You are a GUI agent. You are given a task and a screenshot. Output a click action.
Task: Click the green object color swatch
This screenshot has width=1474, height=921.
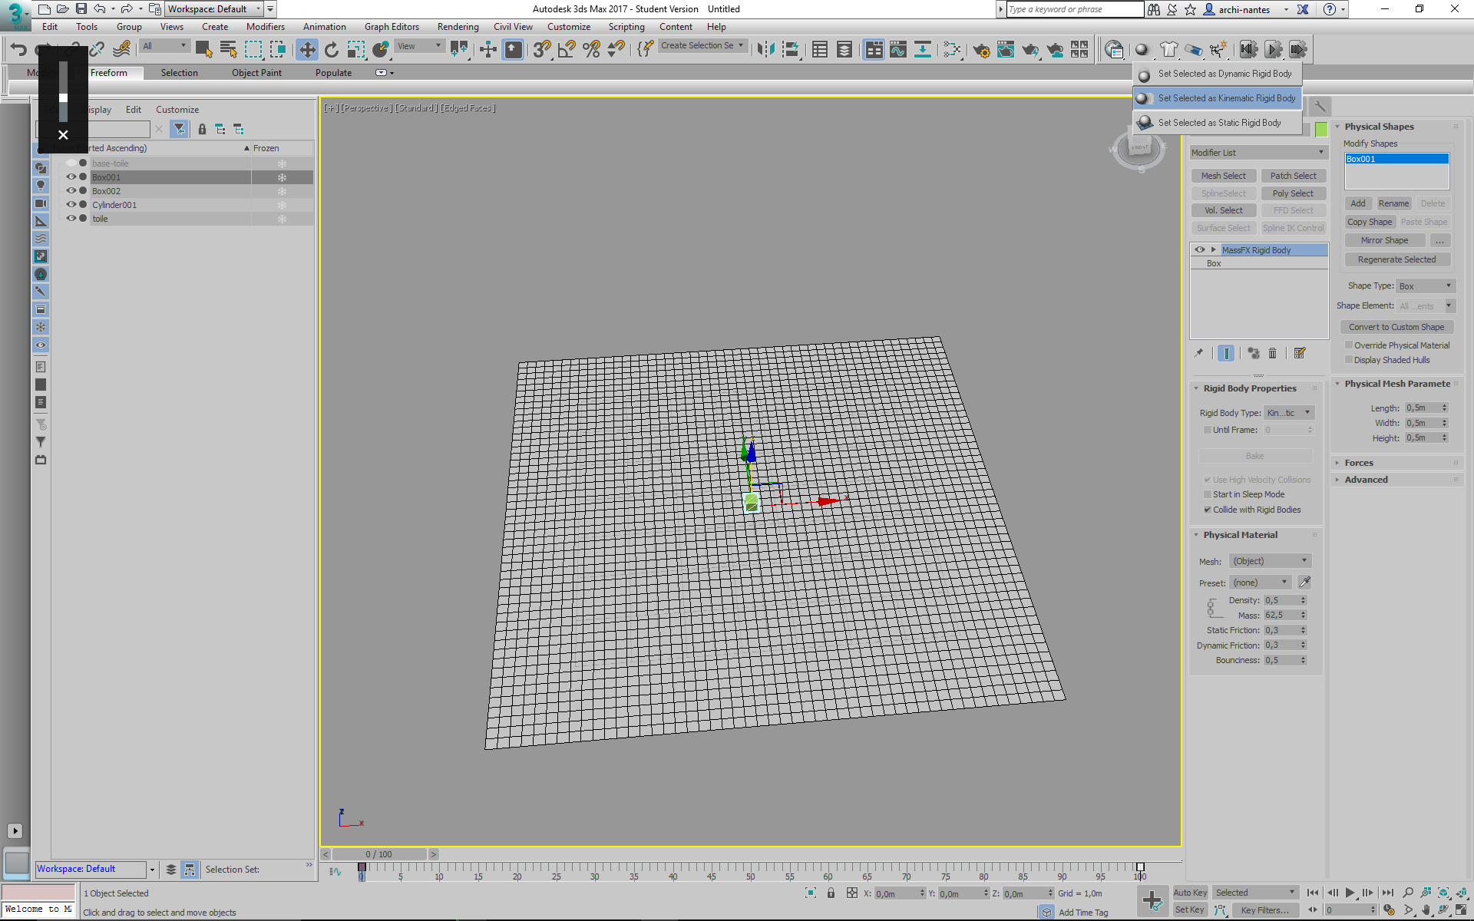coord(1321,129)
